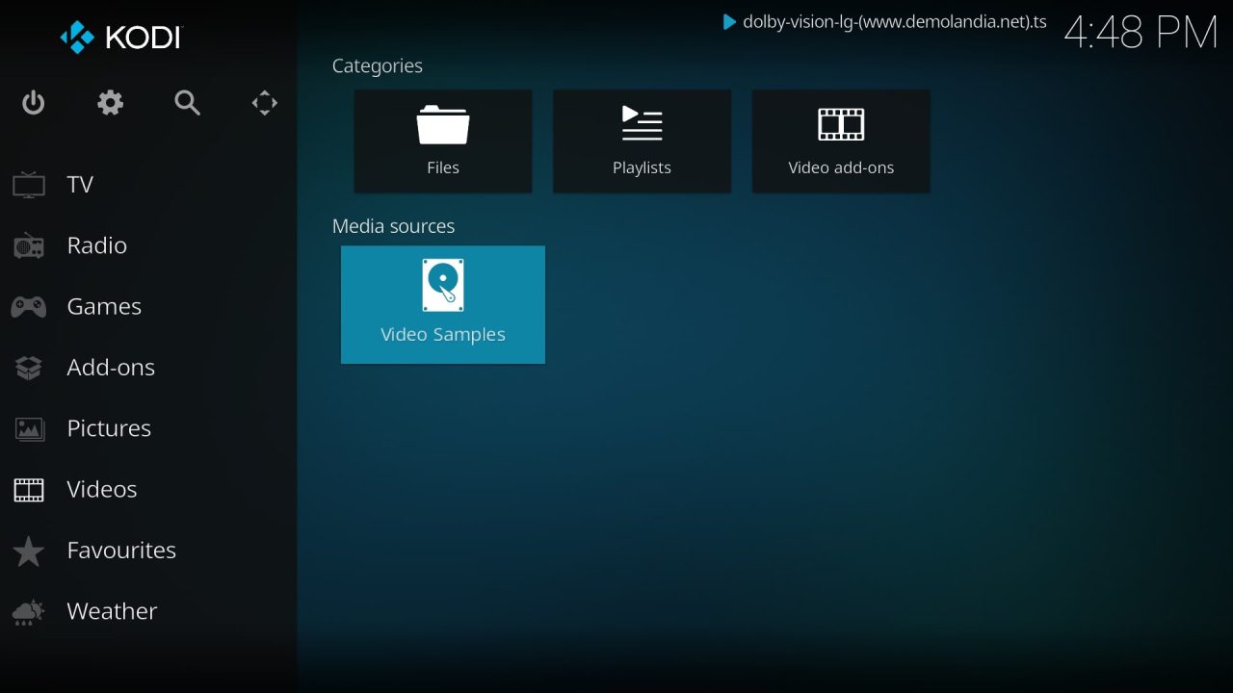Click the playing dolby-vision-lg file title
The height and width of the screenshot is (693, 1233).
[891, 21]
